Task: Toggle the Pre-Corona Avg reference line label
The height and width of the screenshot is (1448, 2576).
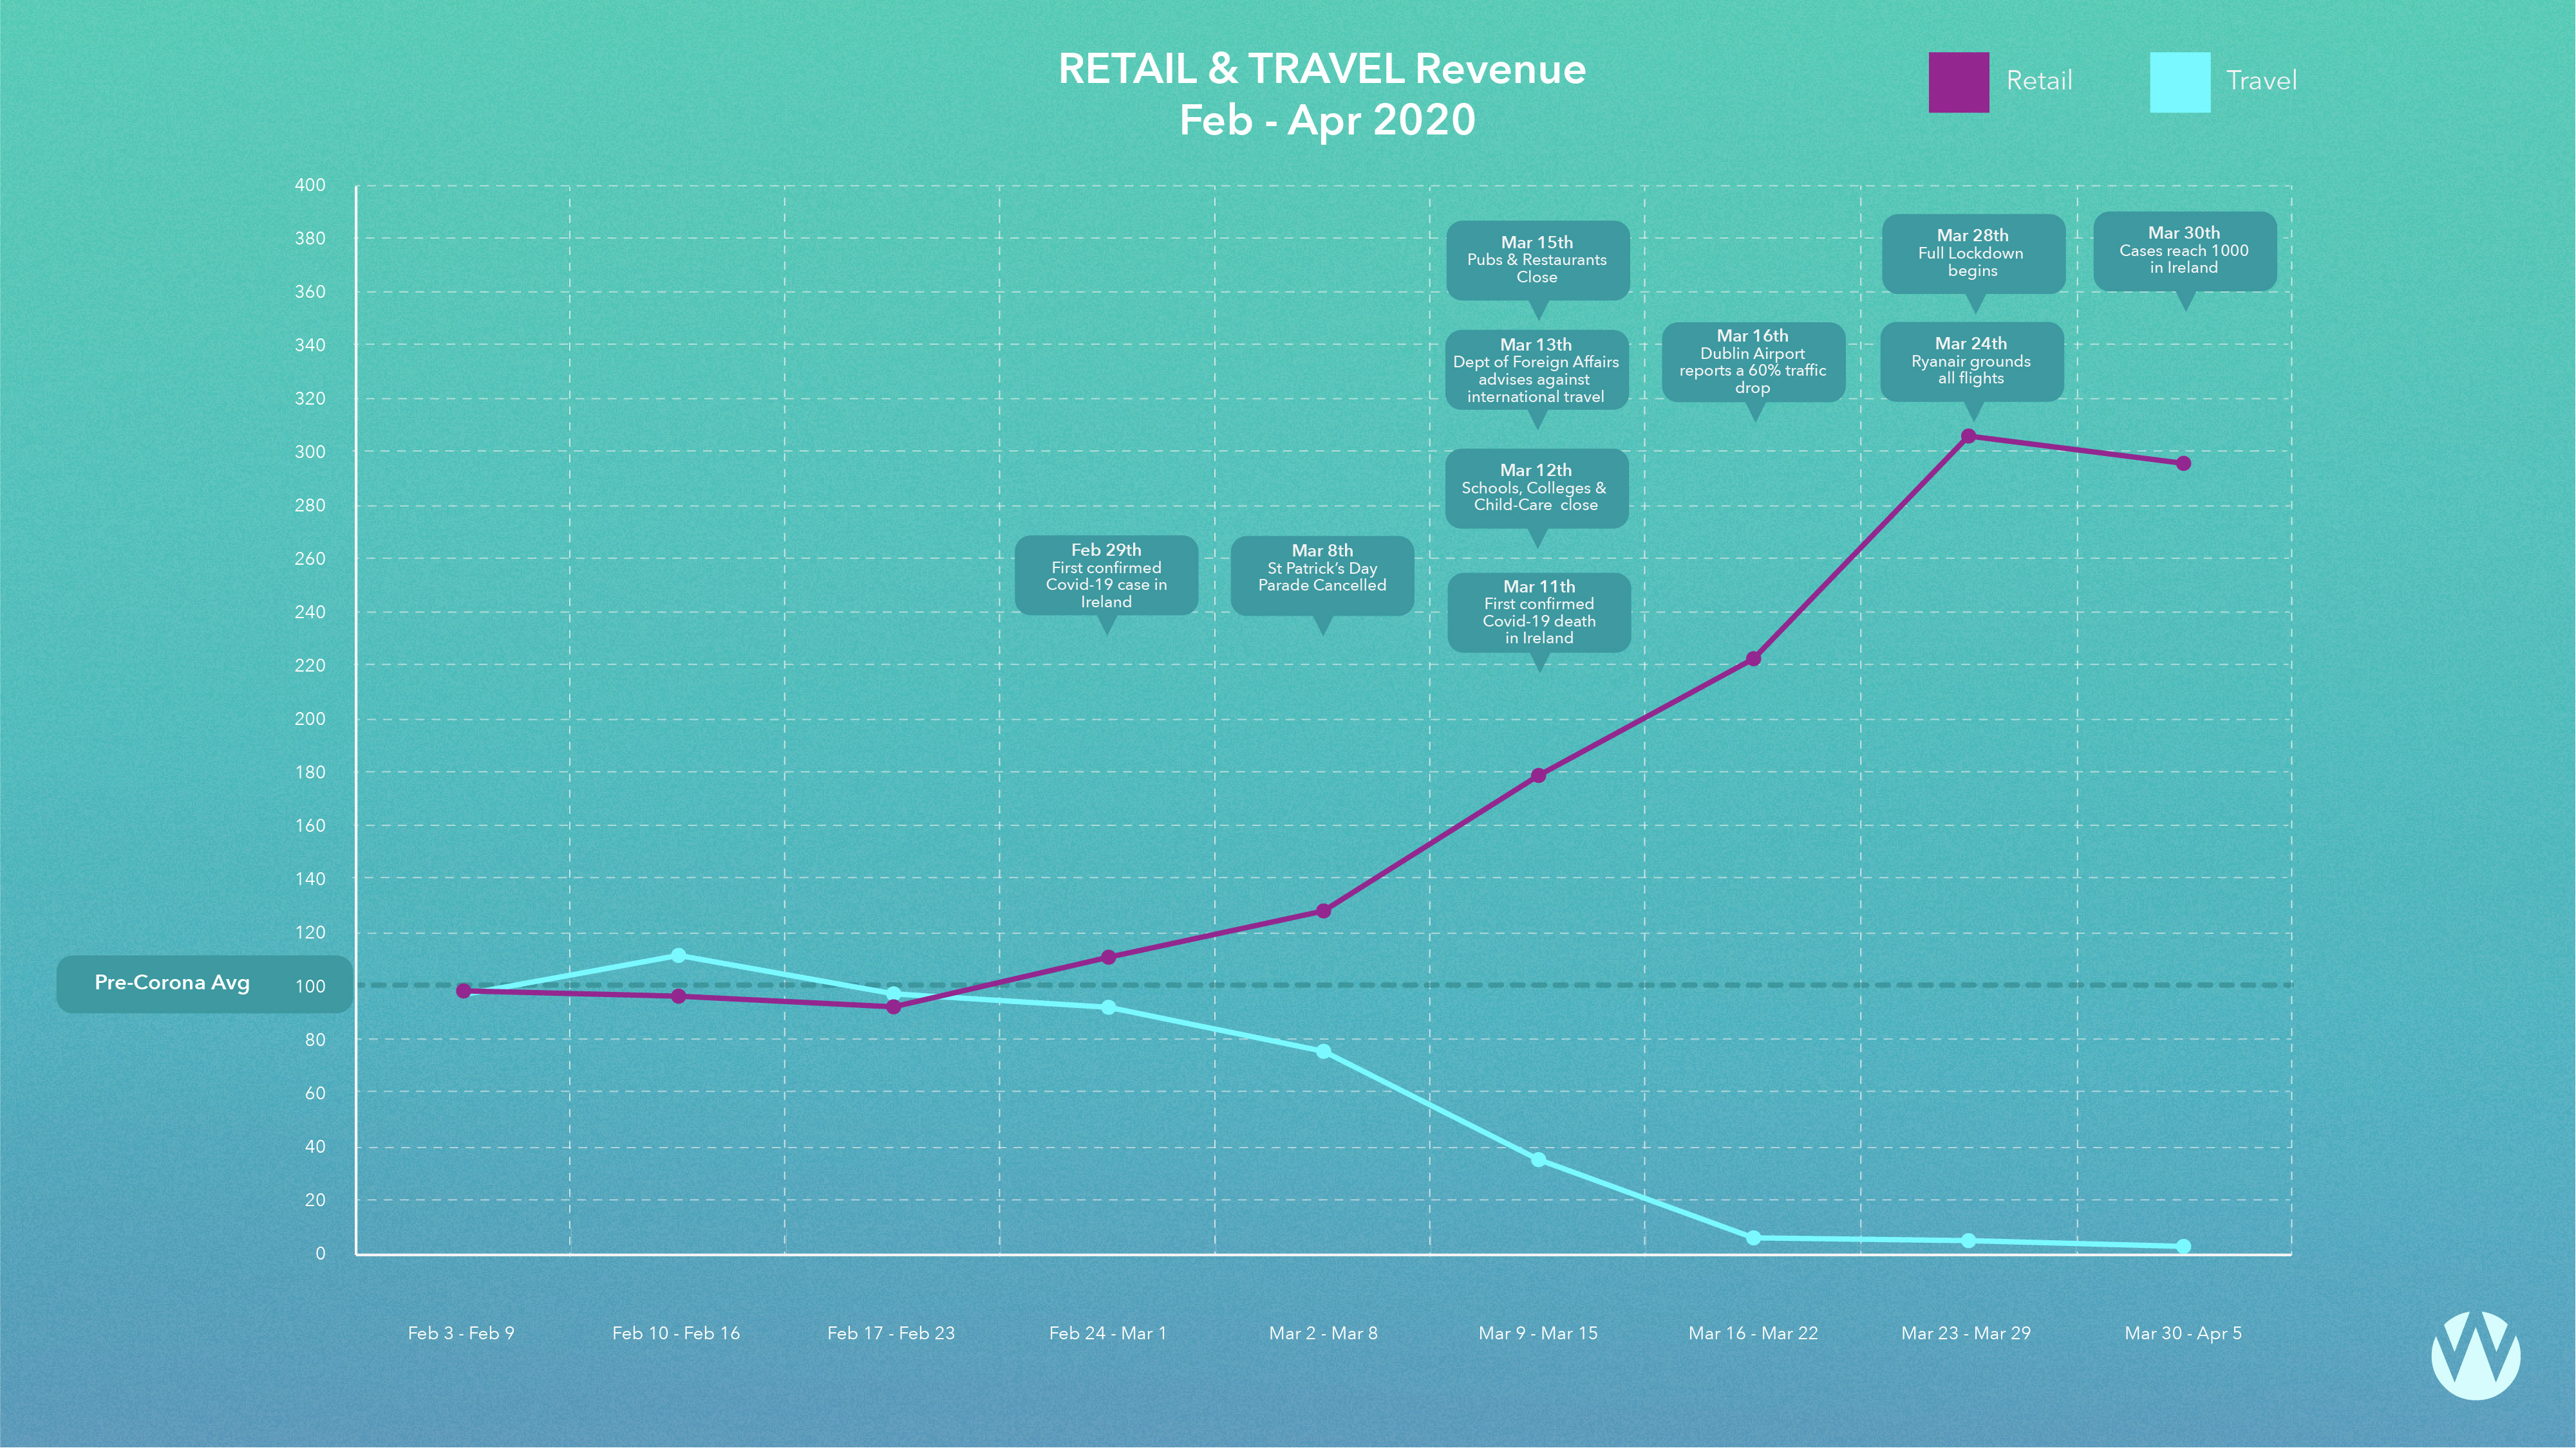Action: (171, 984)
